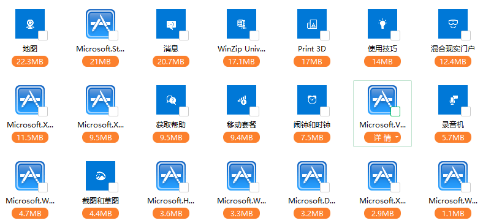
Task: Click the 移动套餐 name label
Action: coord(241,125)
